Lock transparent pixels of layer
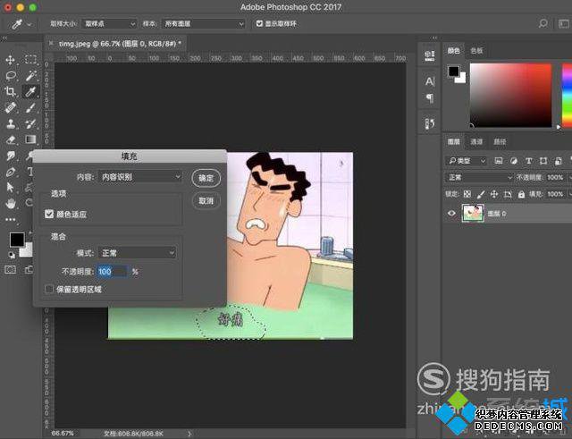The image size is (572, 439). tap(467, 194)
